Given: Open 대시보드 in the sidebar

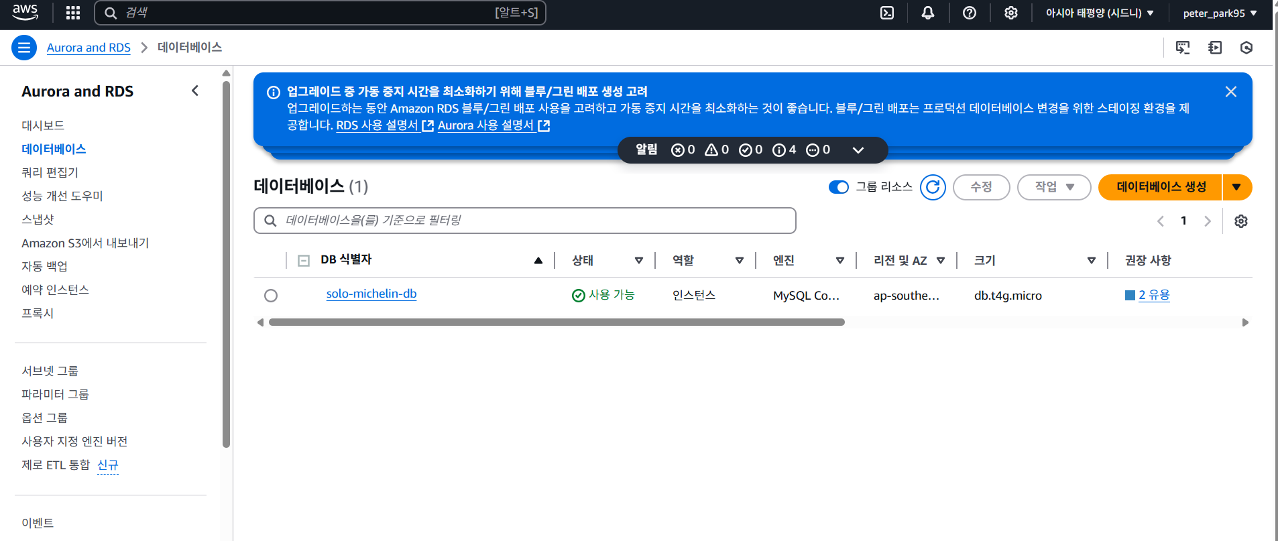Looking at the screenshot, I should pos(43,125).
